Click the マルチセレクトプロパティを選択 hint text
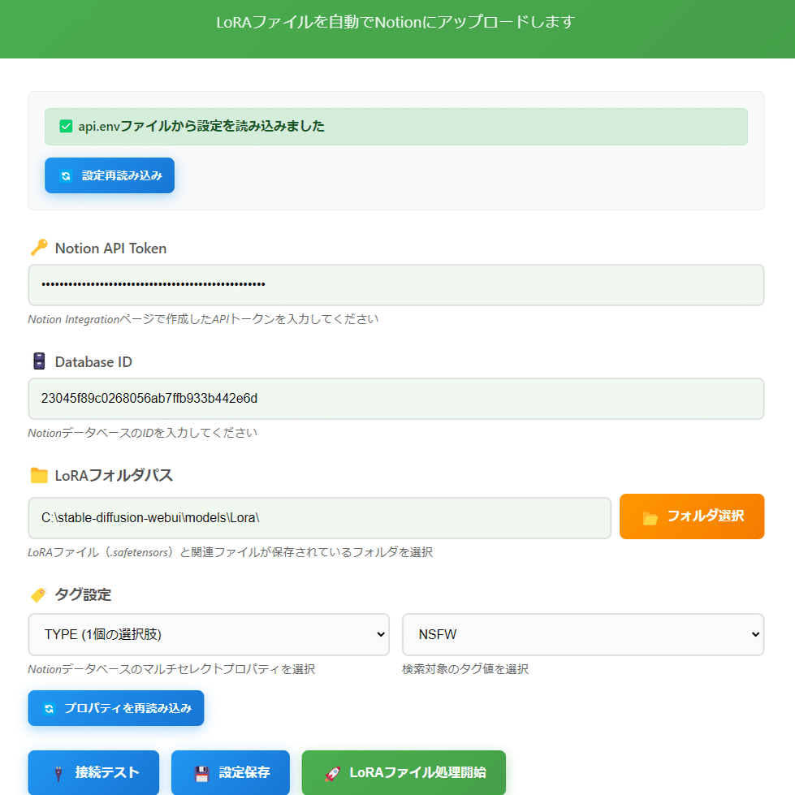The width and height of the screenshot is (795, 795). [171, 669]
